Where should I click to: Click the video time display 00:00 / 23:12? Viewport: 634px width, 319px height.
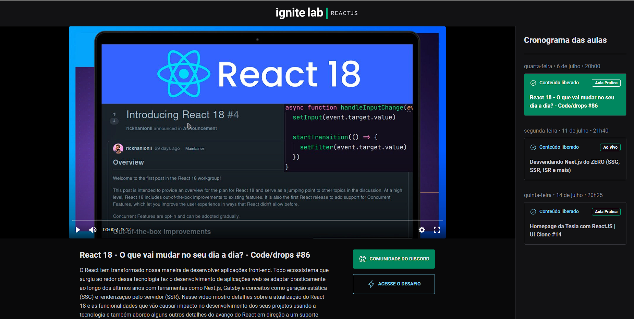pos(117,230)
